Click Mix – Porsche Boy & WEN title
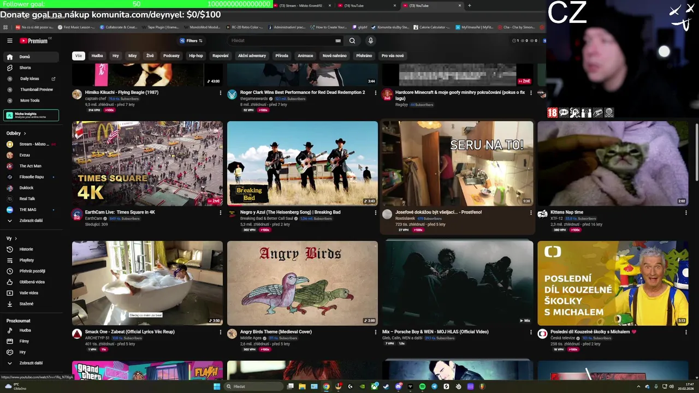Image resolution: width=699 pixels, height=393 pixels. (x=435, y=332)
